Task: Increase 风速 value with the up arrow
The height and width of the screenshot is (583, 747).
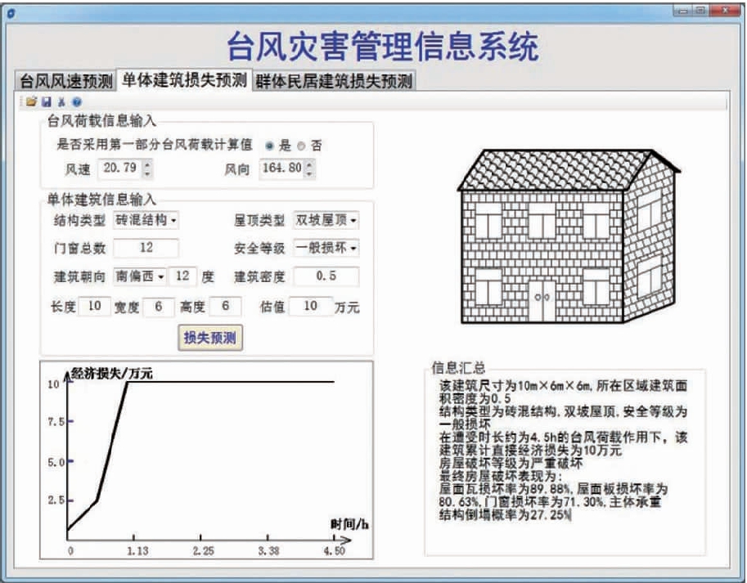Action: pos(146,164)
